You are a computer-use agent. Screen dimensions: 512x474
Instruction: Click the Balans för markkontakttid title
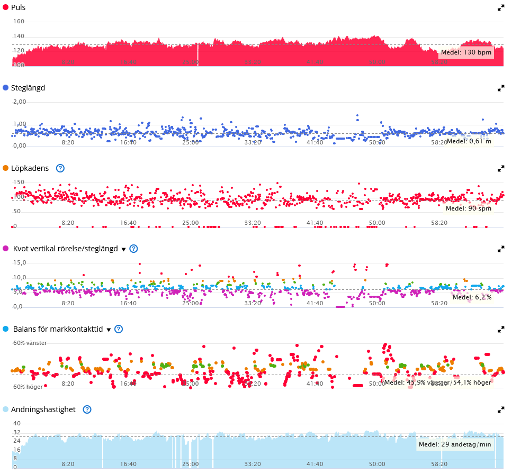pos(58,329)
